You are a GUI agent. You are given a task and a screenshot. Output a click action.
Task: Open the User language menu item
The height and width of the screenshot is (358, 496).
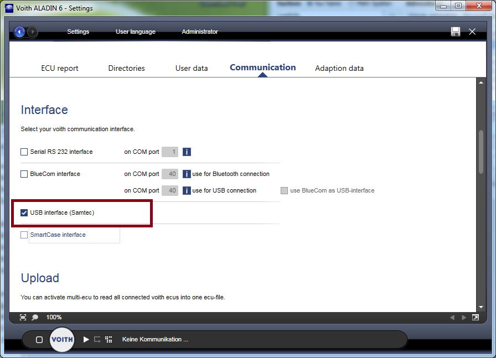136,32
